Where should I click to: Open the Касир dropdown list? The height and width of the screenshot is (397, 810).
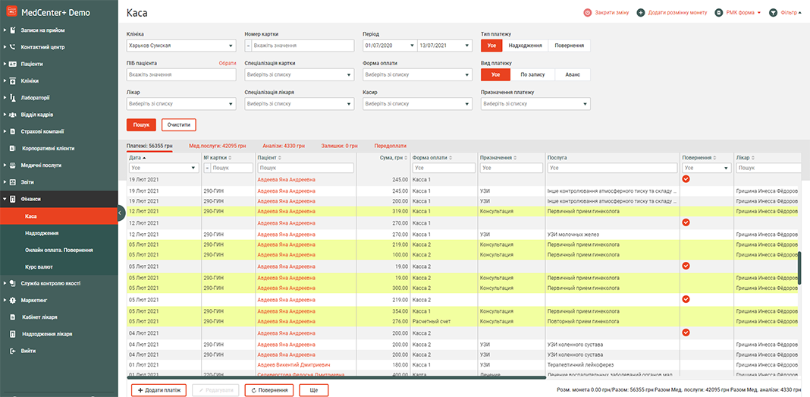click(416, 103)
